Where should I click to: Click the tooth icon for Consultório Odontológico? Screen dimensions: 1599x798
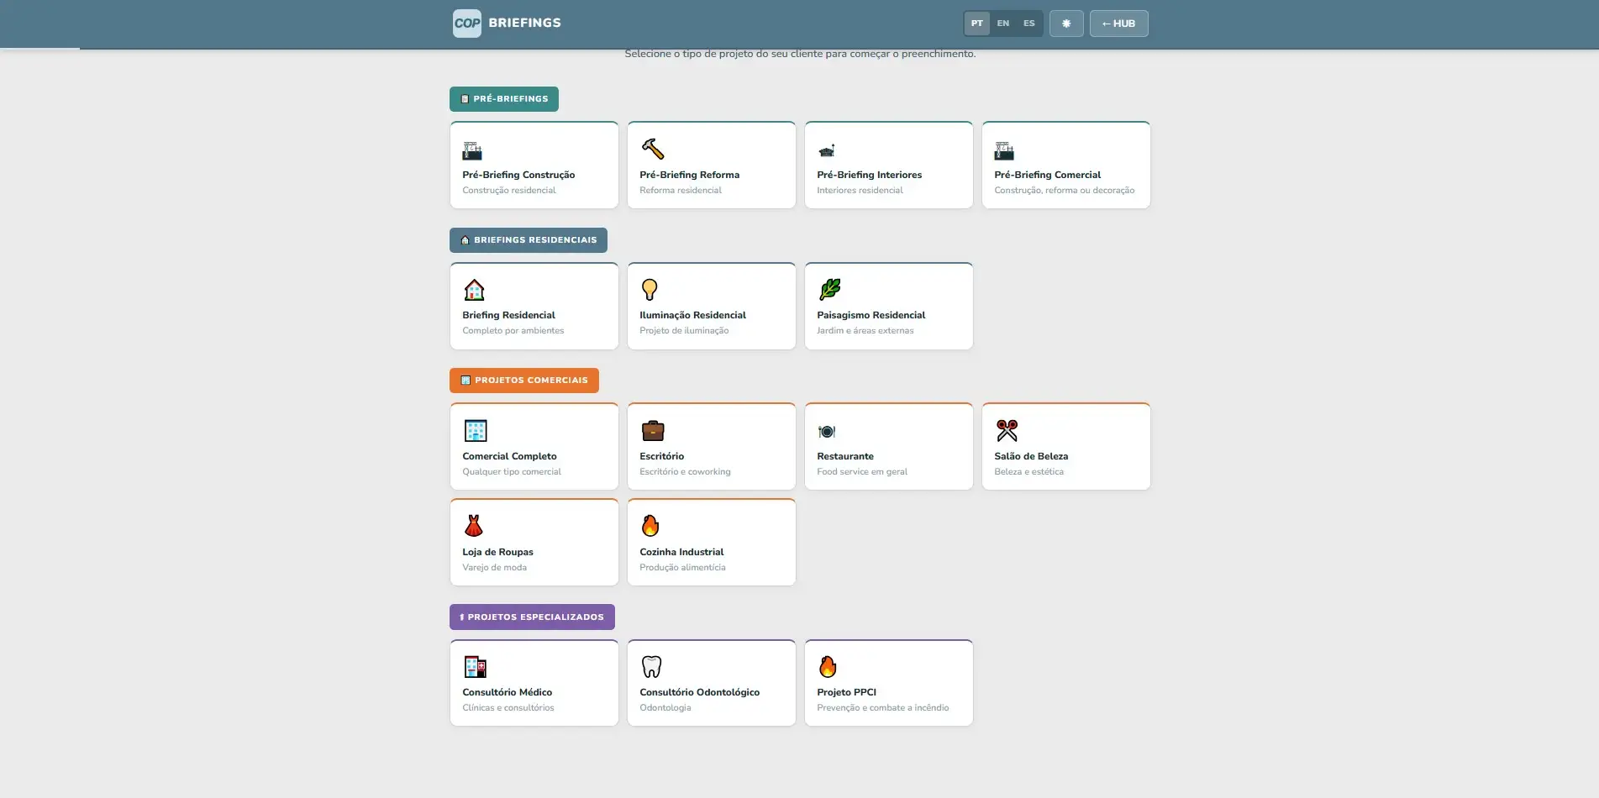click(x=651, y=667)
